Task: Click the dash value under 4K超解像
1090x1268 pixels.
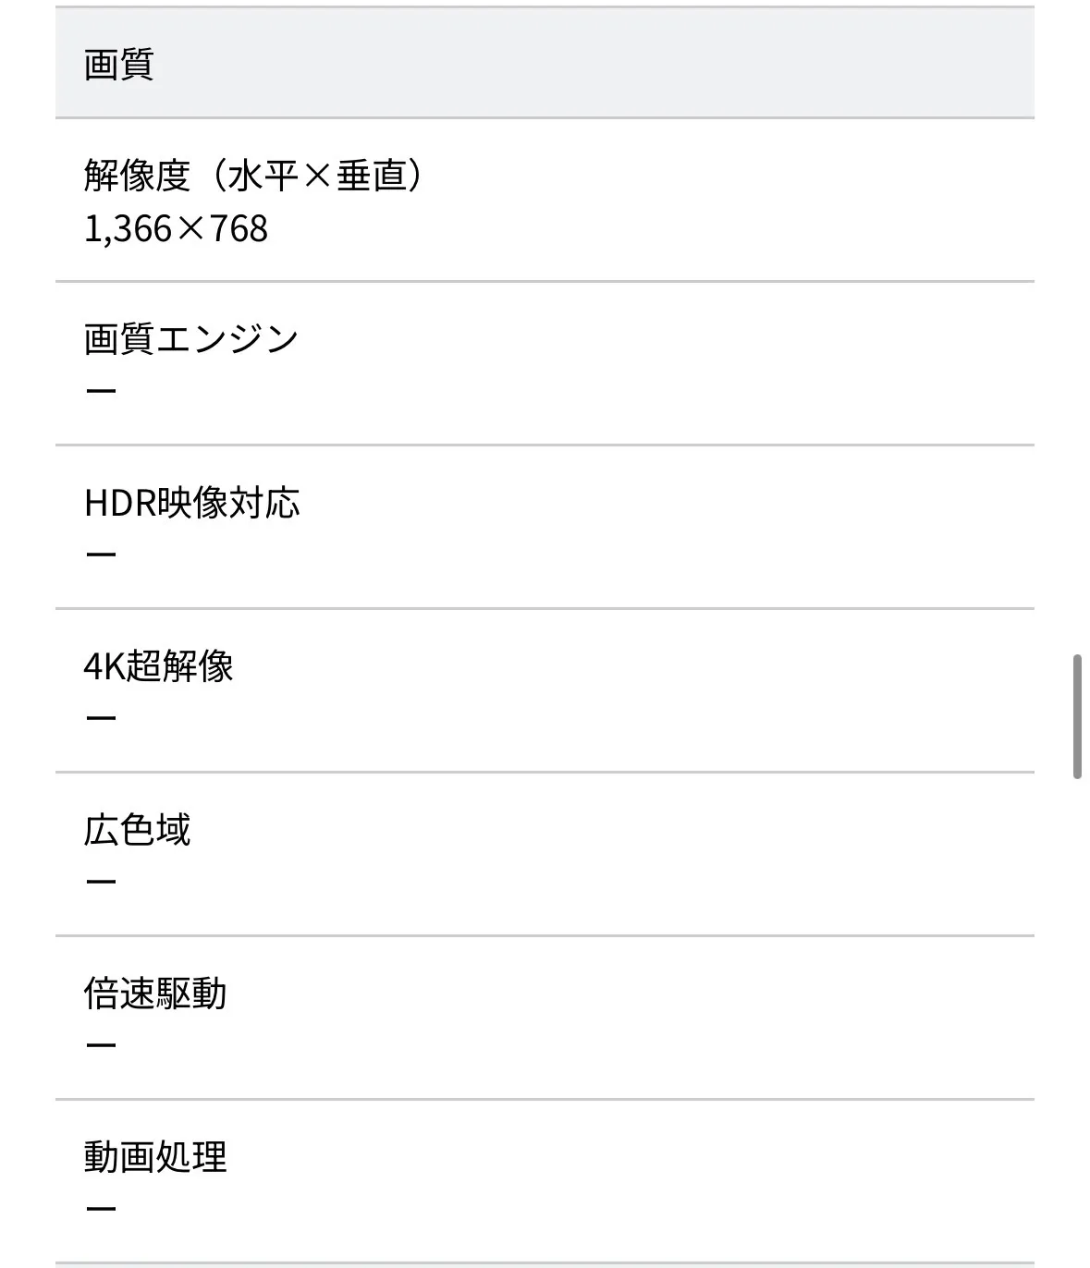Action: click(101, 718)
